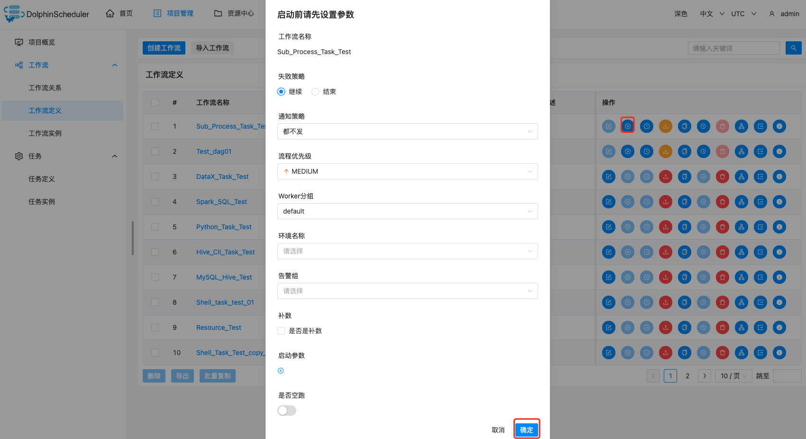Click the edit icon for Shell_Task_Test_copy
Image resolution: width=806 pixels, height=439 pixels.
pos(609,353)
